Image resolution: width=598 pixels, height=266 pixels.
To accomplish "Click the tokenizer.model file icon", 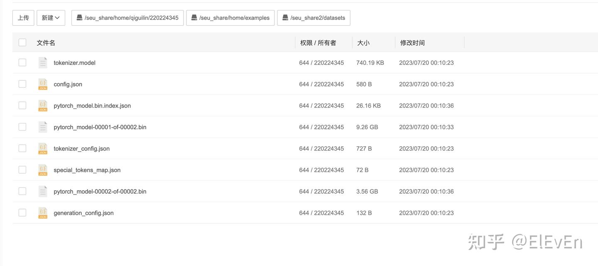I will [x=43, y=63].
